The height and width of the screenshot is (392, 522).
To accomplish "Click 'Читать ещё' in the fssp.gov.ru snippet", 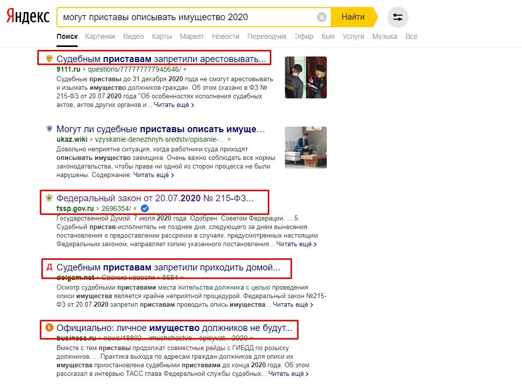I will [x=296, y=244].
